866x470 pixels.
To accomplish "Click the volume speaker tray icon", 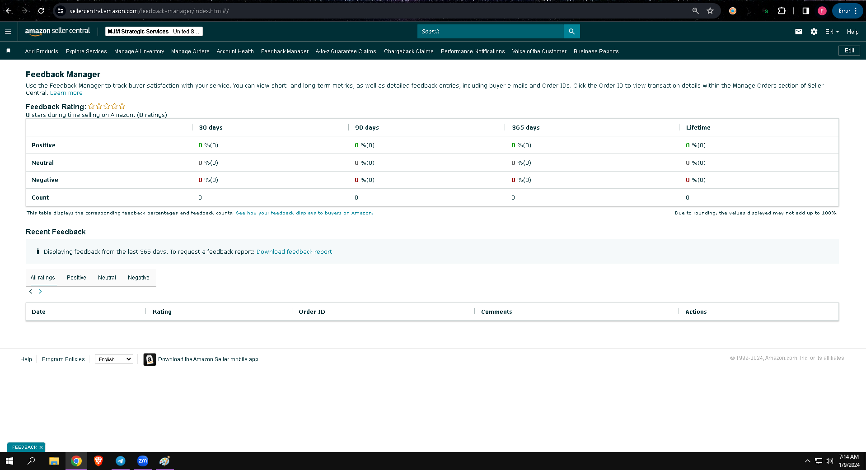I will pos(829,461).
